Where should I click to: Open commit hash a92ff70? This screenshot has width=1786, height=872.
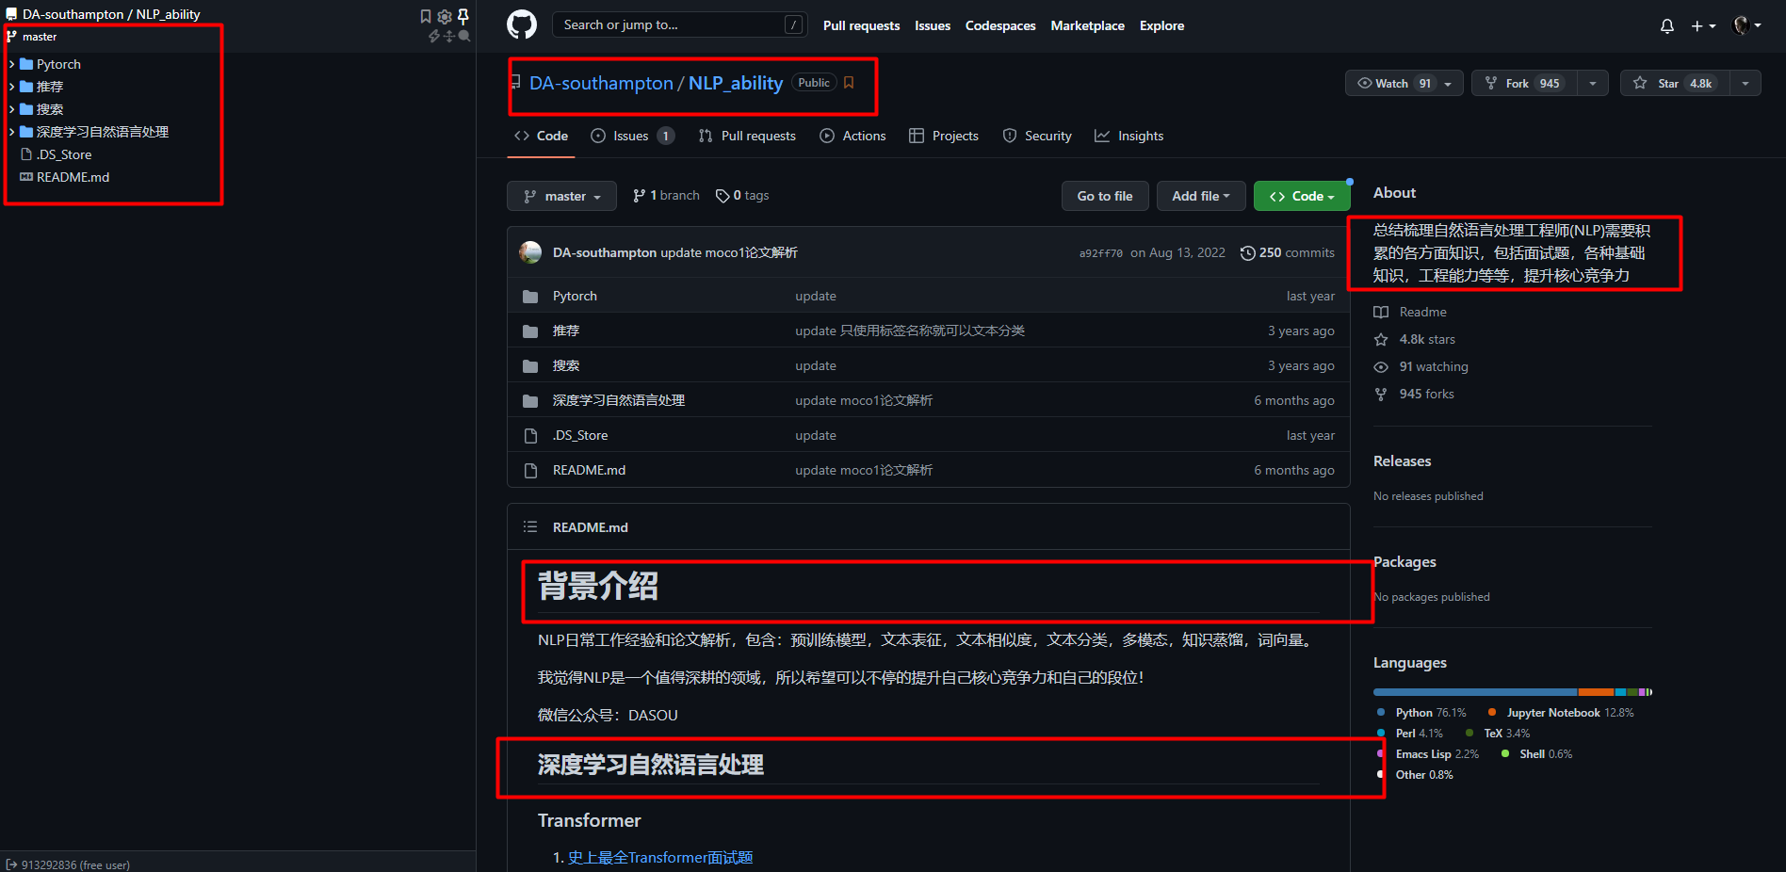click(x=1100, y=253)
